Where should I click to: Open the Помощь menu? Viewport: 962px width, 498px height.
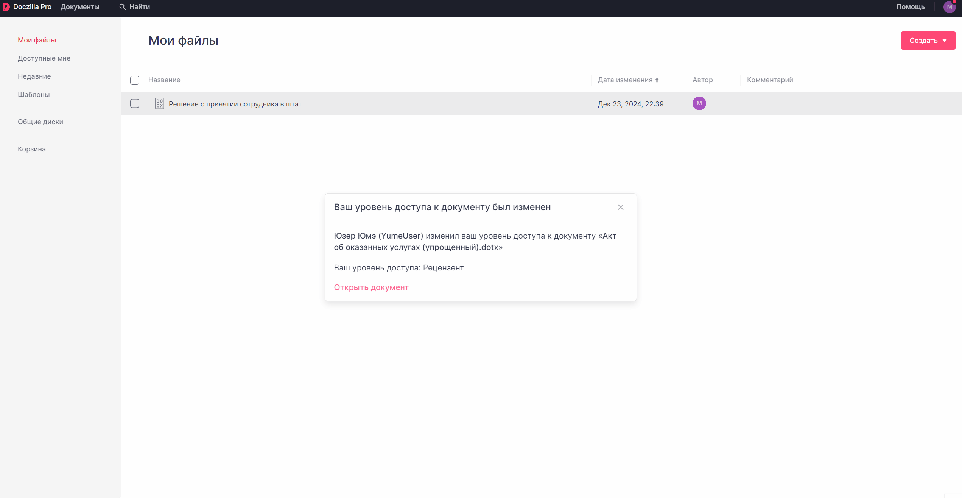tap(910, 7)
